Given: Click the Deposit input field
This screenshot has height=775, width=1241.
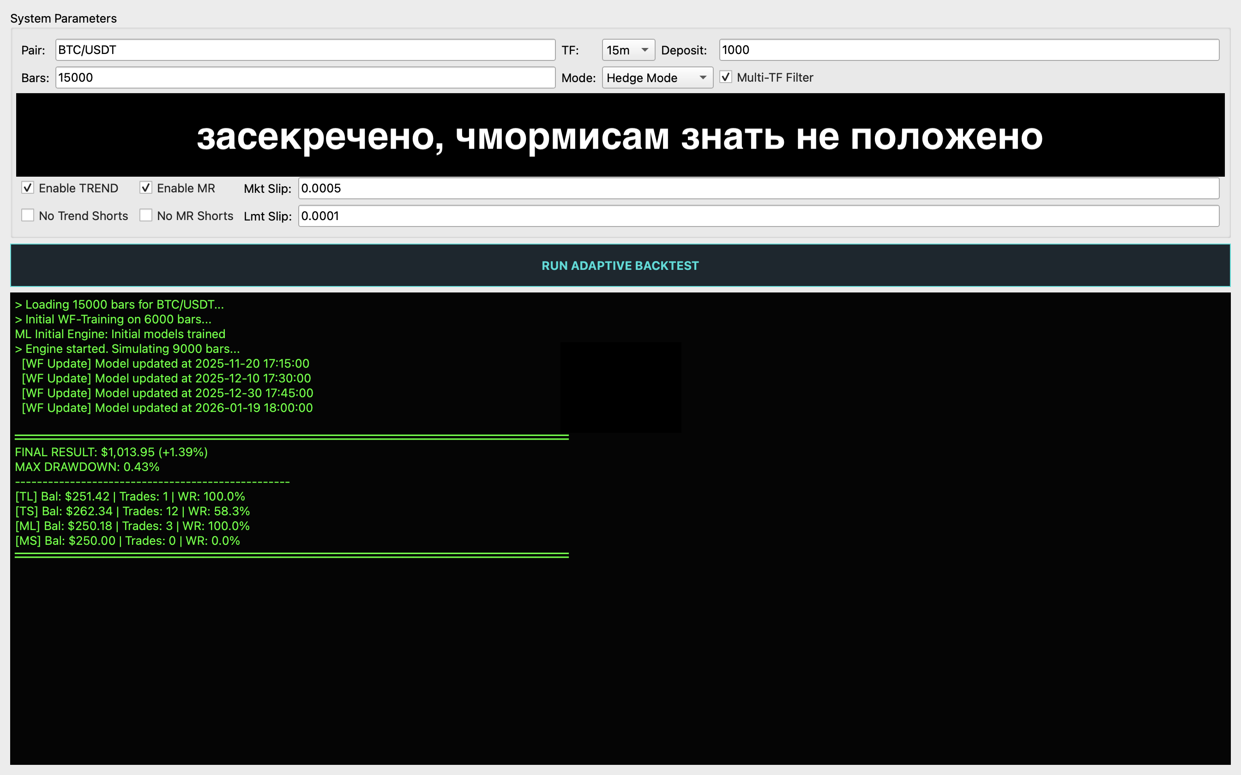Looking at the screenshot, I should point(968,50).
